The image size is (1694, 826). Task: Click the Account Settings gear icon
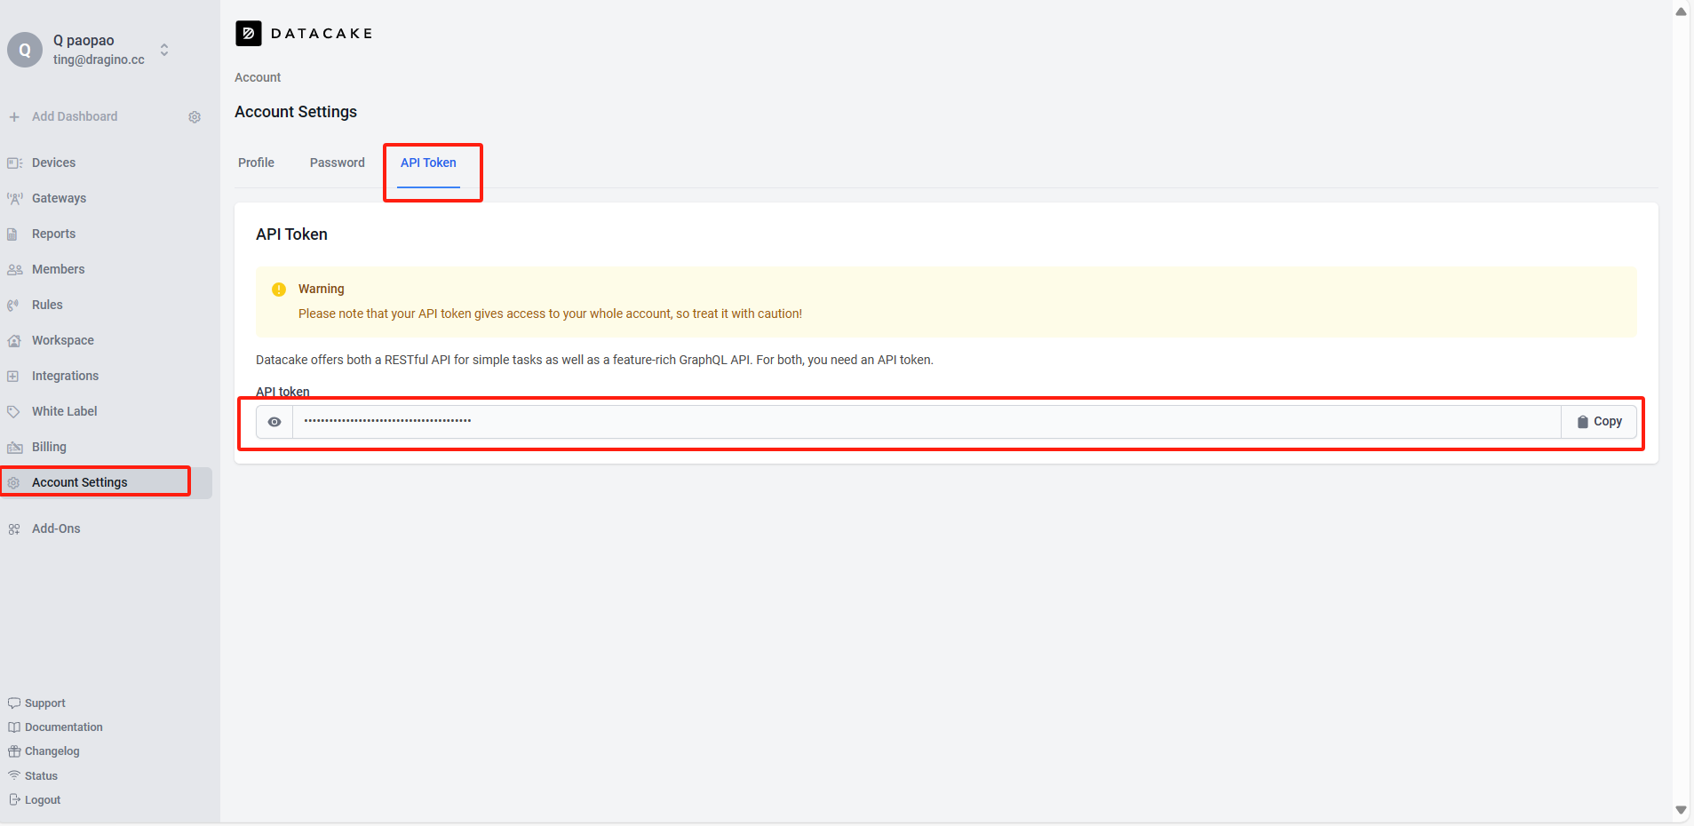[13, 482]
